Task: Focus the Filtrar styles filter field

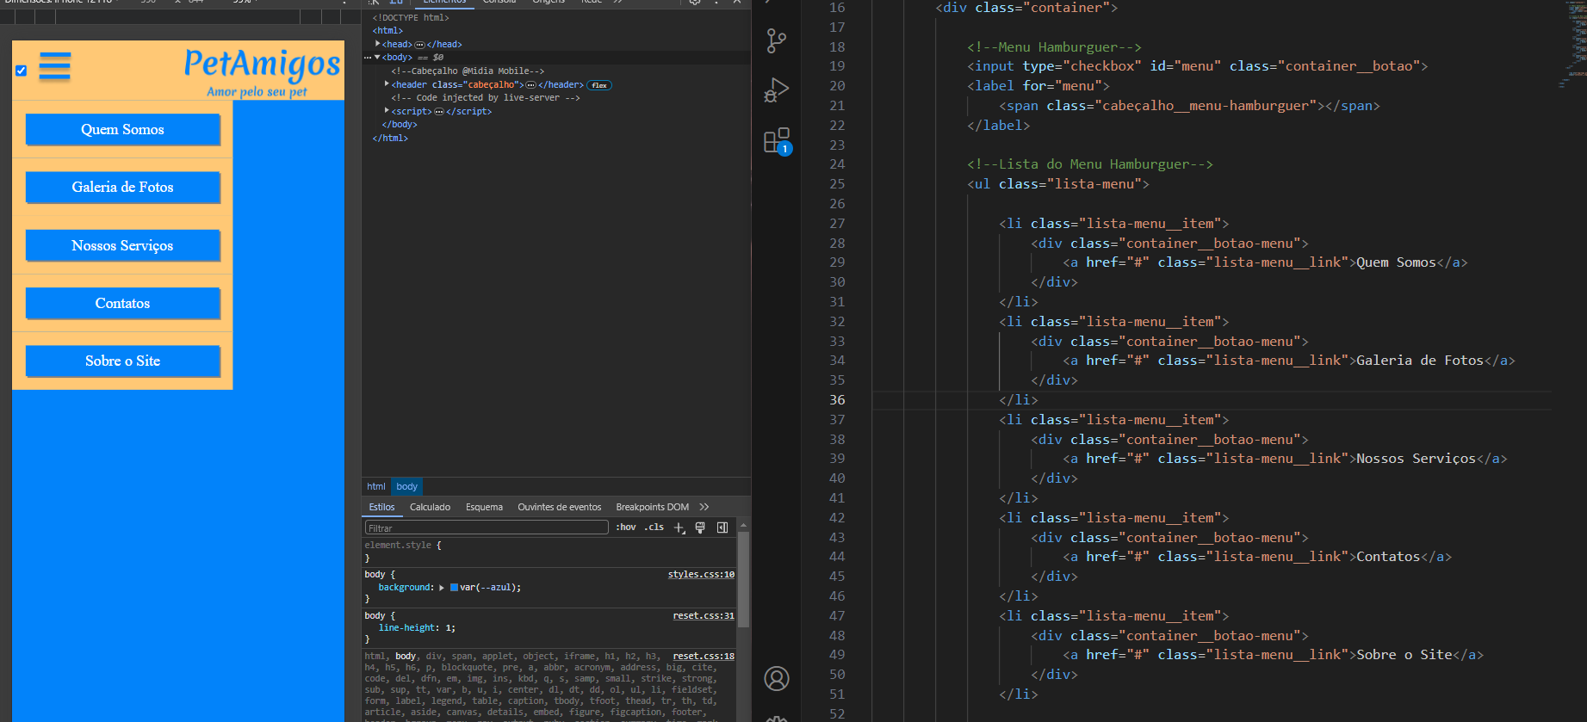Action: [487, 528]
